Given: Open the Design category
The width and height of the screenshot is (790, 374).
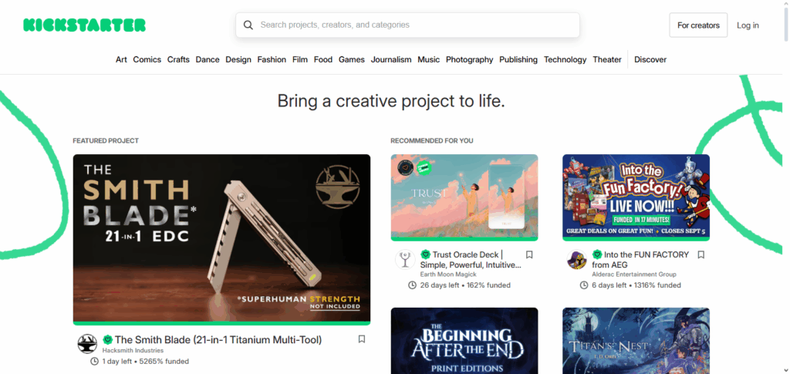Looking at the screenshot, I should click(238, 59).
